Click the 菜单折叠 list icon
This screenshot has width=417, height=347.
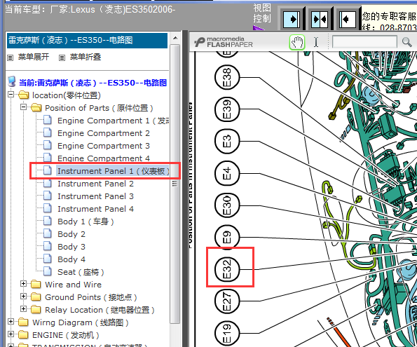click(62, 57)
